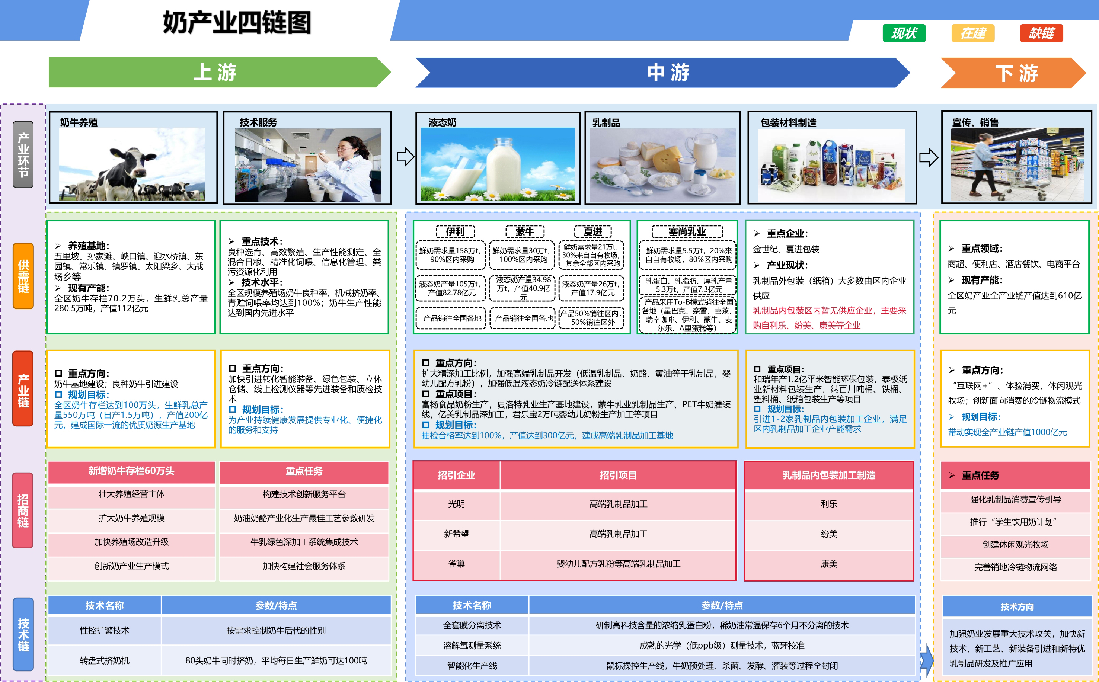Click the 全套膜分离技术 cell
This screenshot has width=1099, height=682.
click(472, 625)
